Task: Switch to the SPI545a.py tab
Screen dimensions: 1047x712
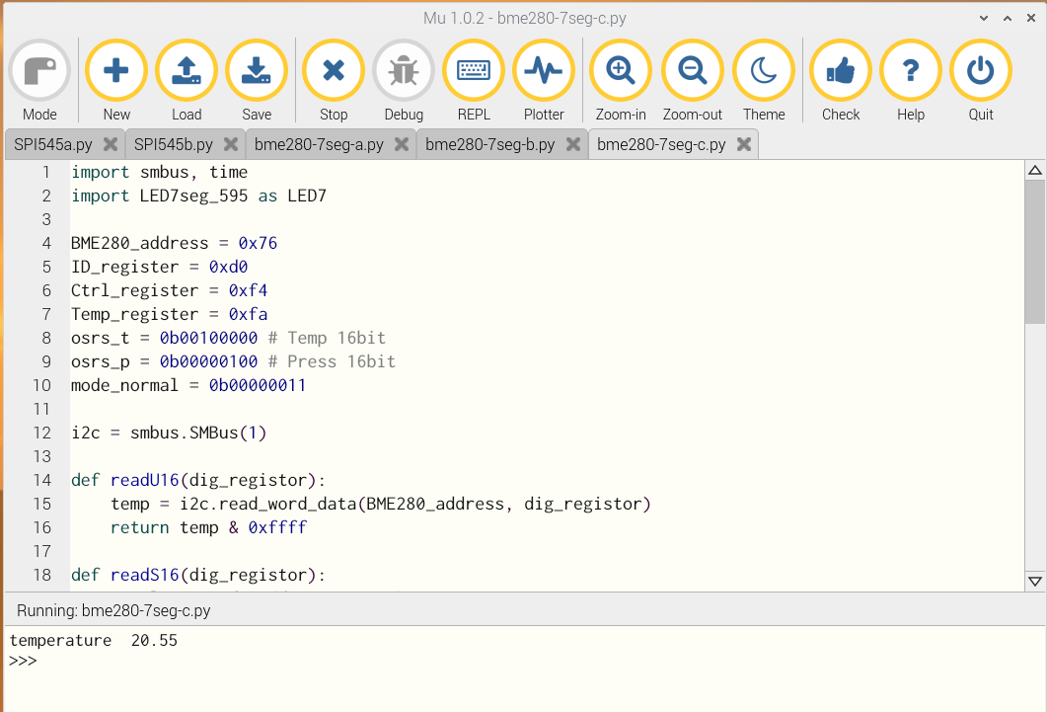Action: coord(53,144)
